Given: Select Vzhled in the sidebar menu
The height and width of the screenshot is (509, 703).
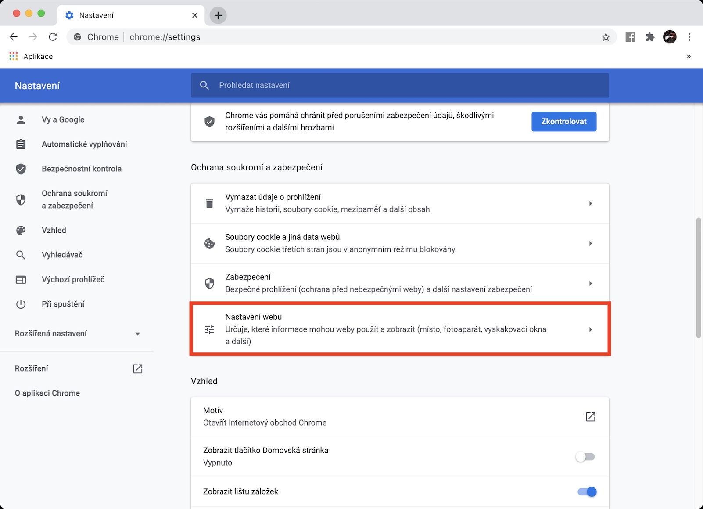Looking at the screenshot, I should point(54,230).
